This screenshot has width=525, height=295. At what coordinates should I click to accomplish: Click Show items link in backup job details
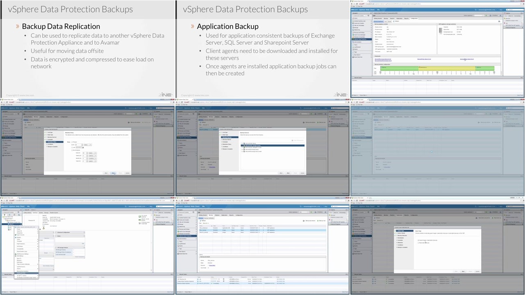point(212,265)
